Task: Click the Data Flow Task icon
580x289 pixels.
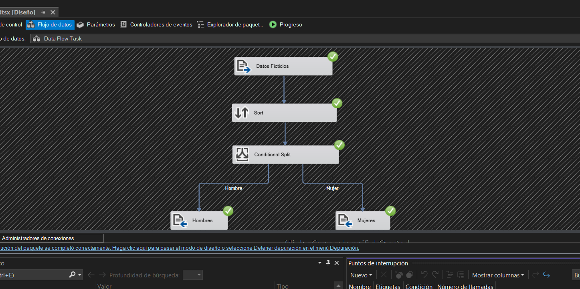Action: (x=36, y=38)
